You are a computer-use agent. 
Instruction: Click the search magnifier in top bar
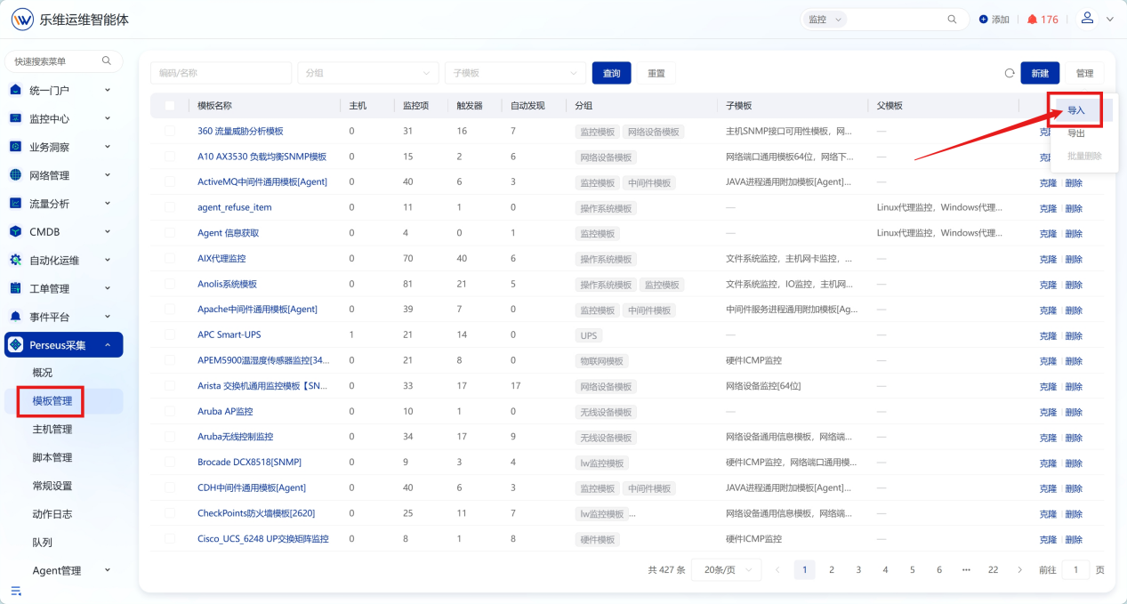953,19
